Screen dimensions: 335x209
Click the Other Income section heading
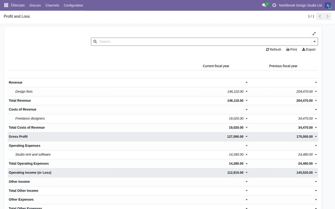[x=19, y=182]
